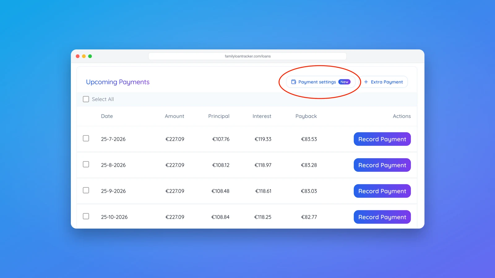Click the €227.09 amount for 25-7-2026
Screen dimensions: 495x278
pyautogui.click(x=175, y=139)
